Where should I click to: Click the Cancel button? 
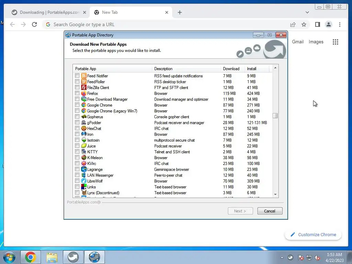pos(269,211)
